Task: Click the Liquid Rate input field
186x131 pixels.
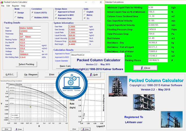Action: (x=78, y=33)
